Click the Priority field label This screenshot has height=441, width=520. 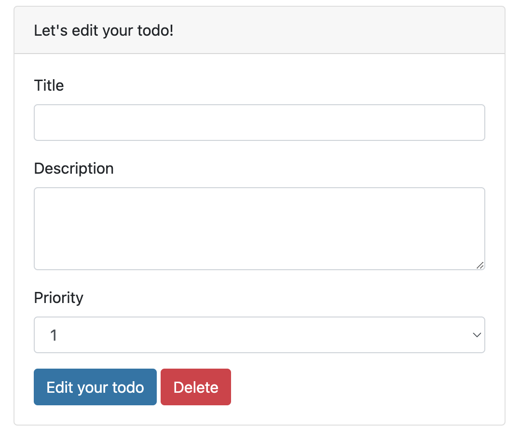click(x=58, y=298)
